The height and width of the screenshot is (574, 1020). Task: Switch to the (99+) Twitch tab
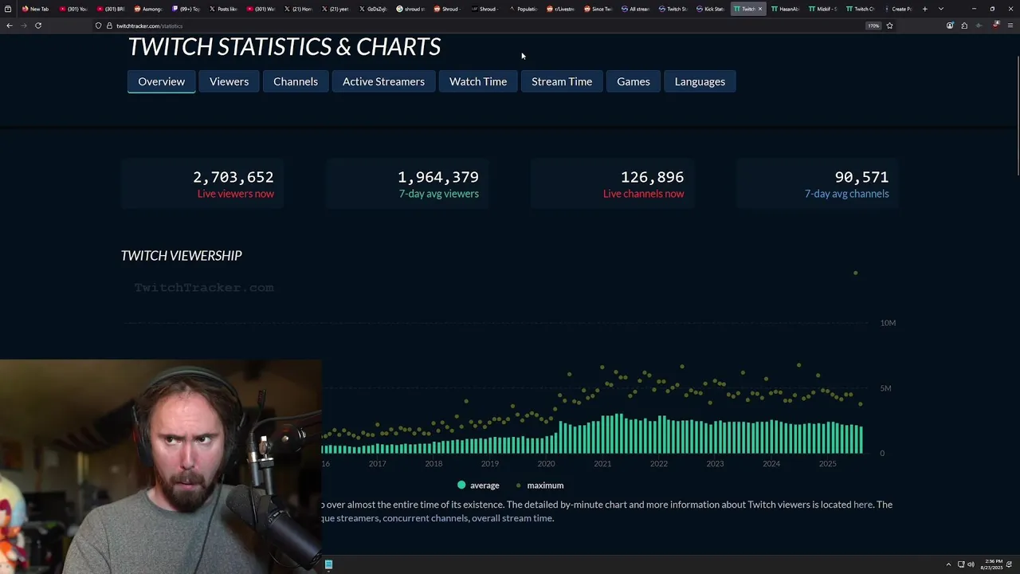click(x=186, y=9)
